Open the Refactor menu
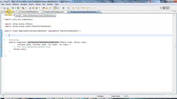This screenshot has height=99, width=177. (x=16, y=4)
